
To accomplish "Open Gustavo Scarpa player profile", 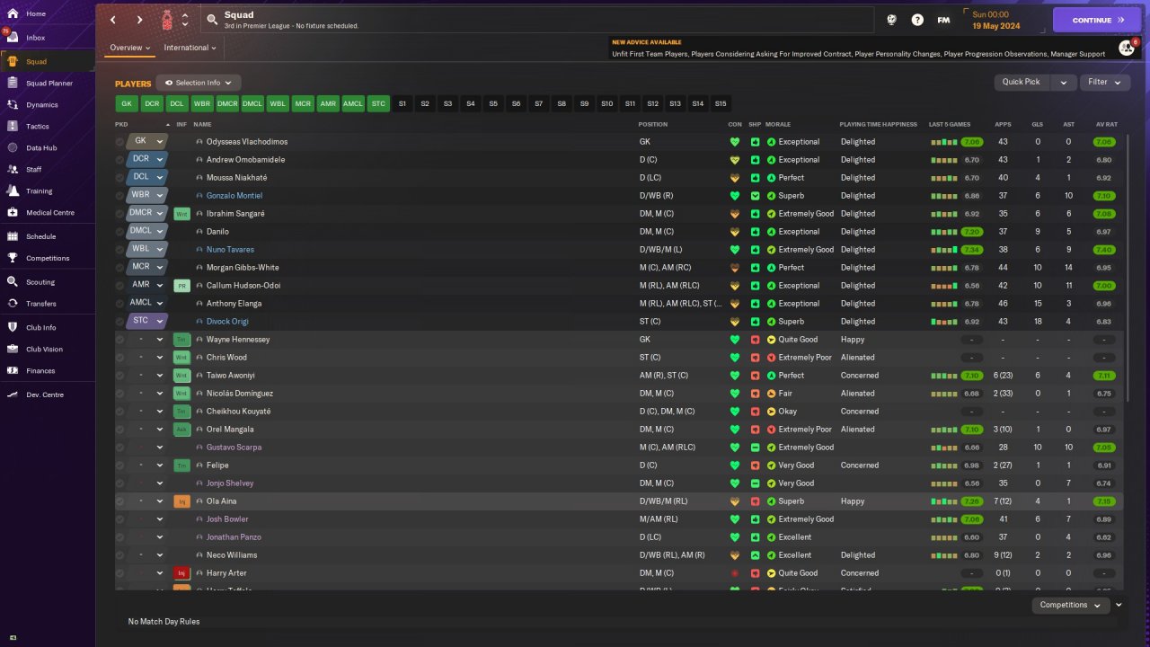I will click(234, 448).
